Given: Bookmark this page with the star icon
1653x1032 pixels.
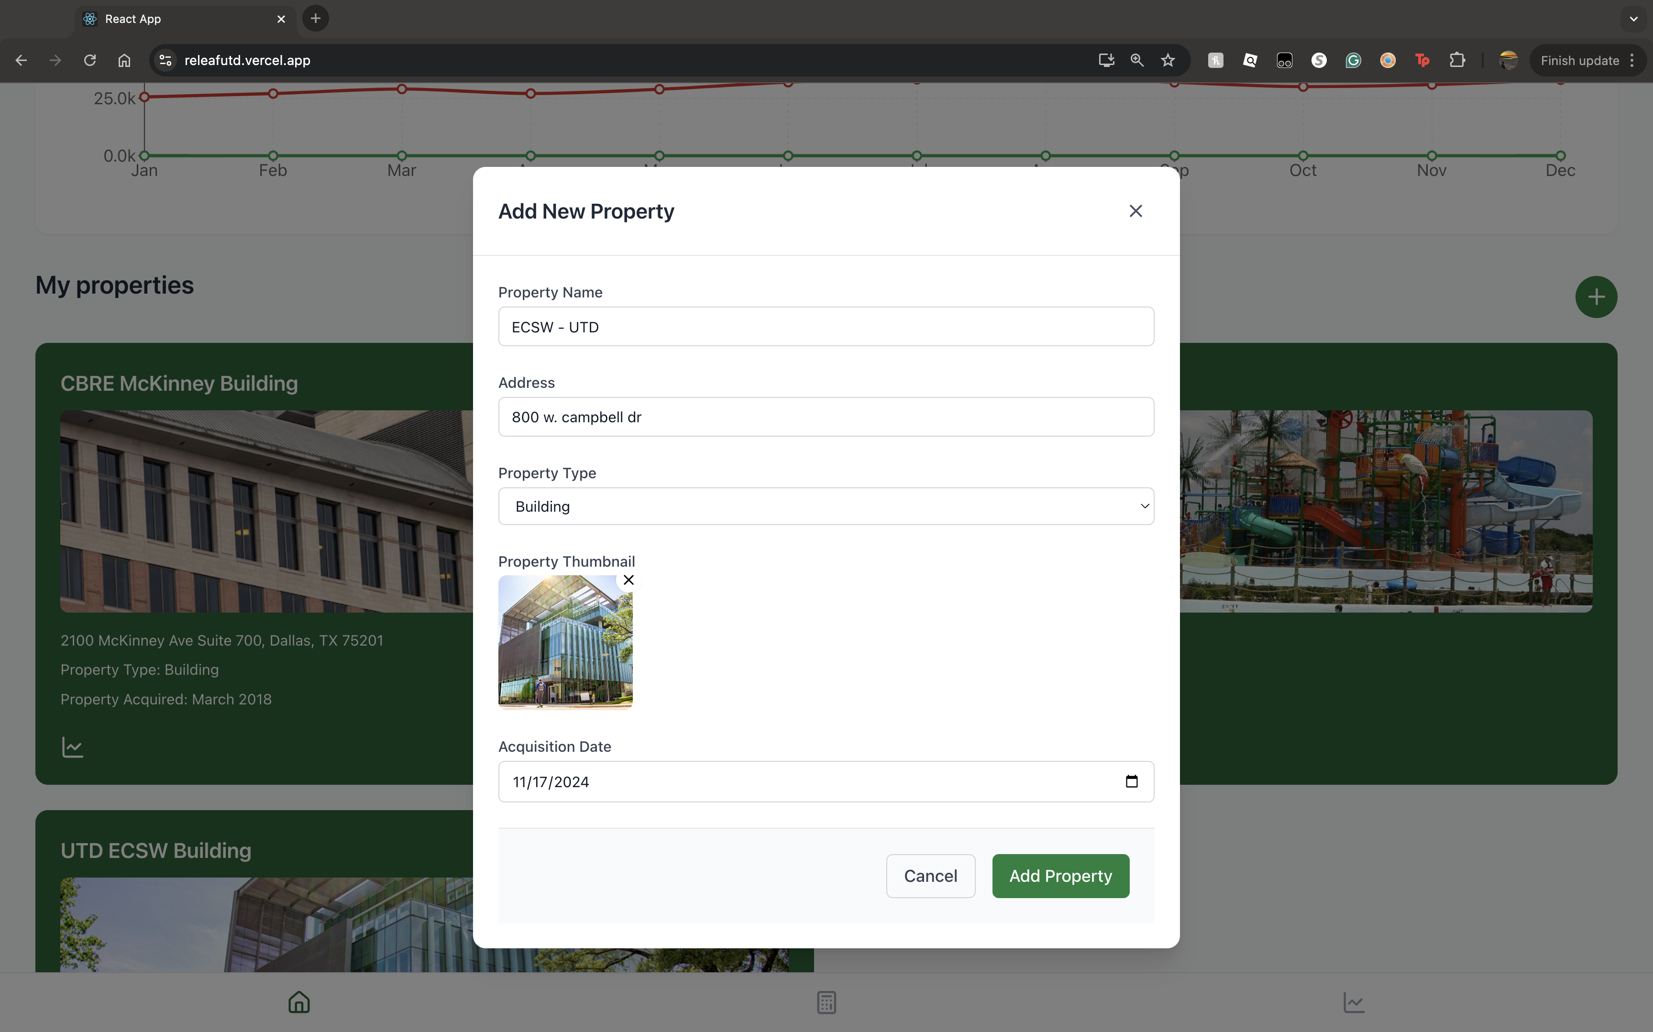Looking at the screenshot, I should 1168,60.
